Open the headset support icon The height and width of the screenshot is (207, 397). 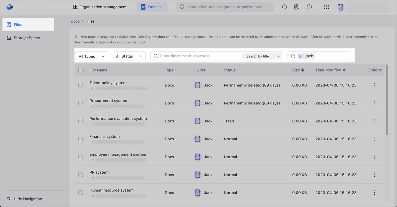pos(284,7)
